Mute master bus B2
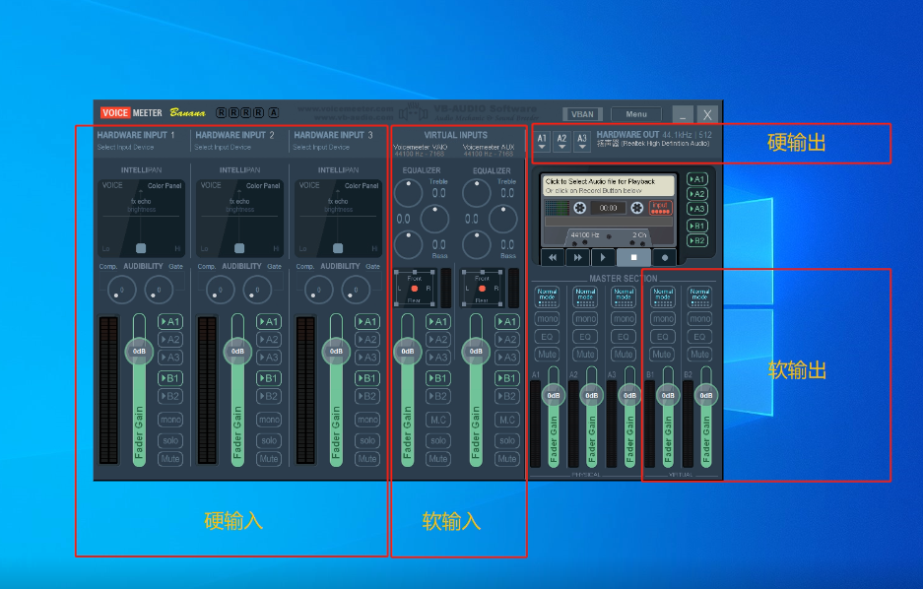 699,355
